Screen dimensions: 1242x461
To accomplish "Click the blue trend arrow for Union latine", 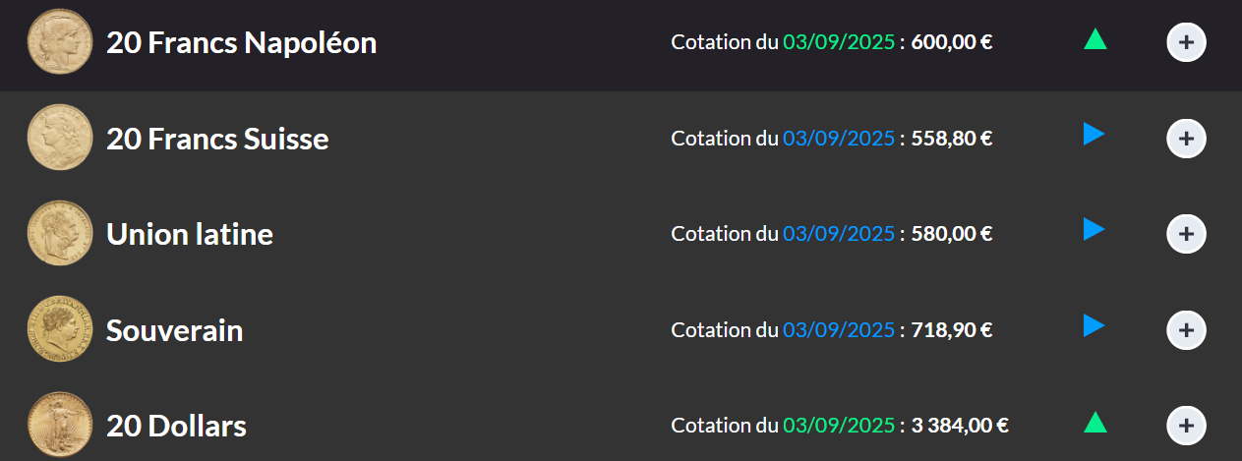I will pyautogui.click(x=1094, y=230).
